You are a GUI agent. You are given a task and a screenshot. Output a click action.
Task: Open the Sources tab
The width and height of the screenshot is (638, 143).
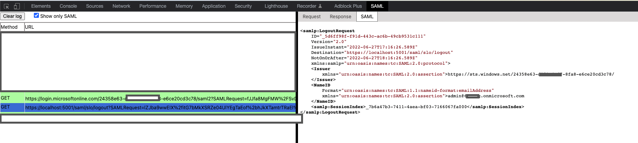pos(95,6)
